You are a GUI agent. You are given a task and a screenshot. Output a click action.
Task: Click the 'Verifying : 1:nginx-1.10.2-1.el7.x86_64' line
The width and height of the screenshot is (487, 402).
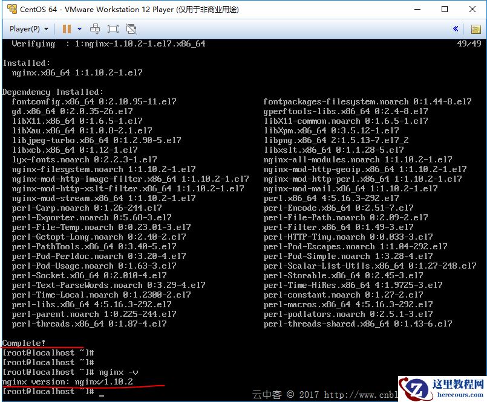[108, 43]
